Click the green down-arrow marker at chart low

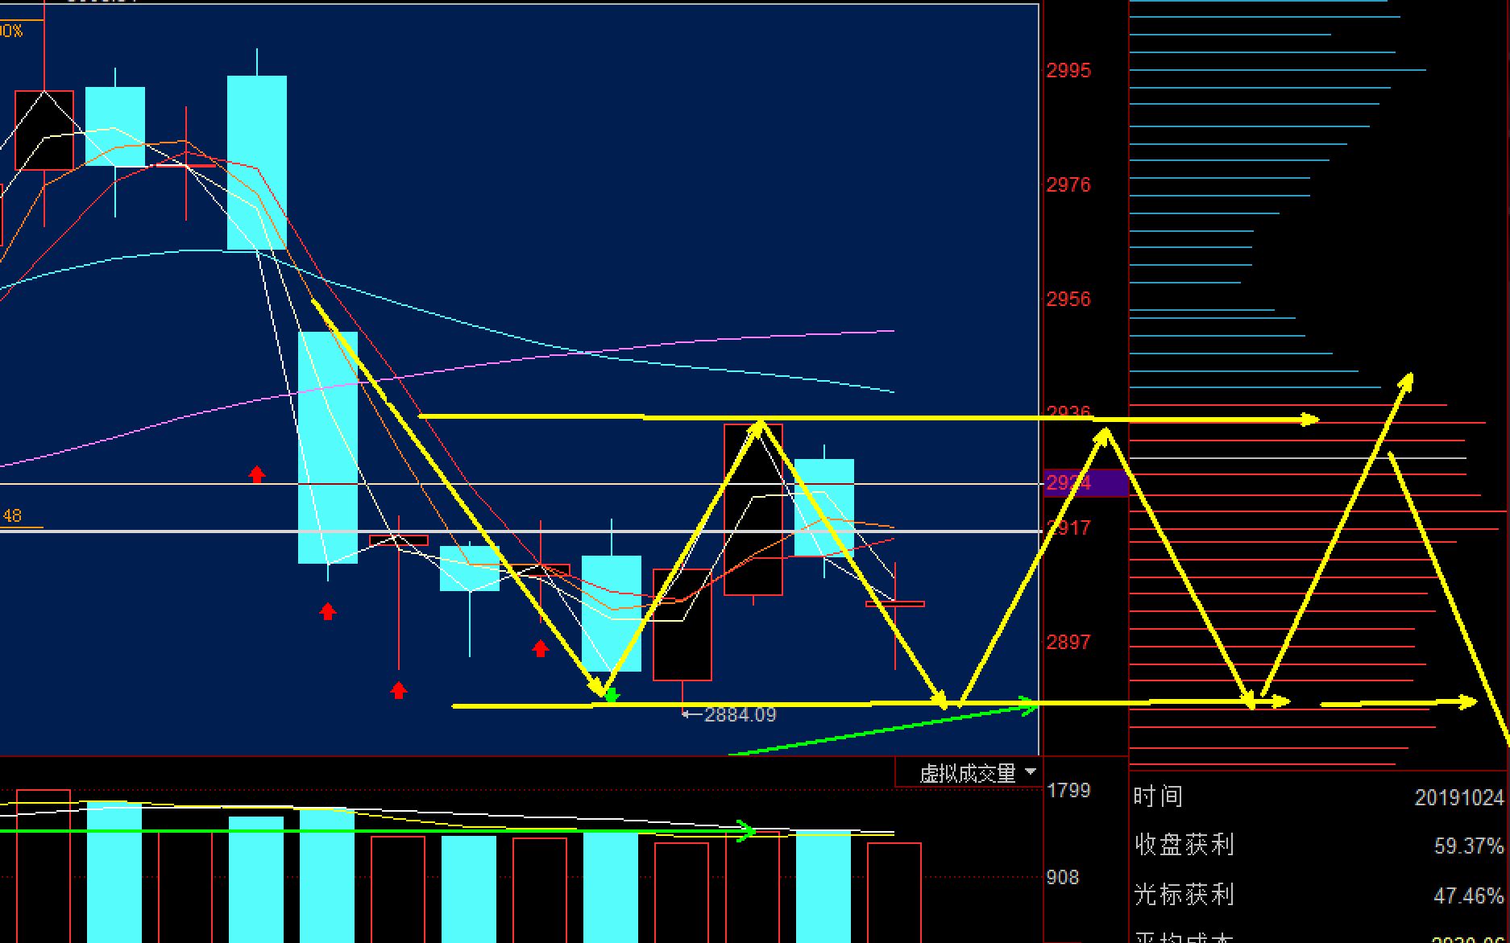[612, 695]
